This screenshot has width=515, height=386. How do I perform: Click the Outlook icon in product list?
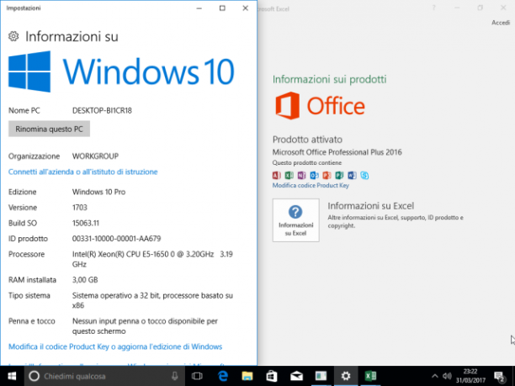pyautogui.click(x=314, y=175)
